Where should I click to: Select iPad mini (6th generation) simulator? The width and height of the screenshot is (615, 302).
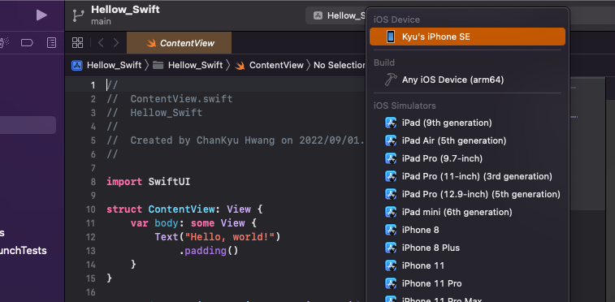click(x=467, y=213)
